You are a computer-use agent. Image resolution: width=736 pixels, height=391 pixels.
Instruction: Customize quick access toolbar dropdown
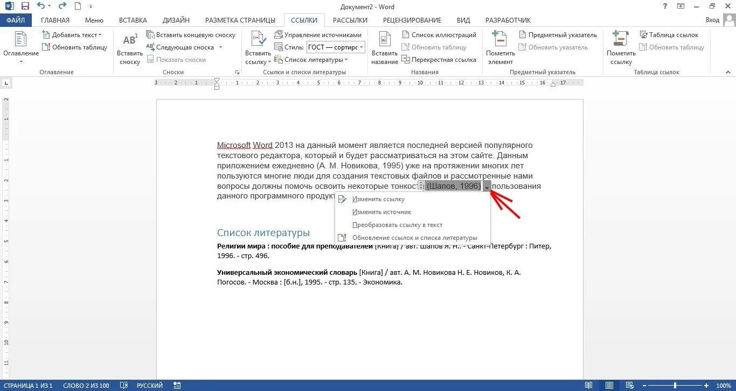(90, 6)
